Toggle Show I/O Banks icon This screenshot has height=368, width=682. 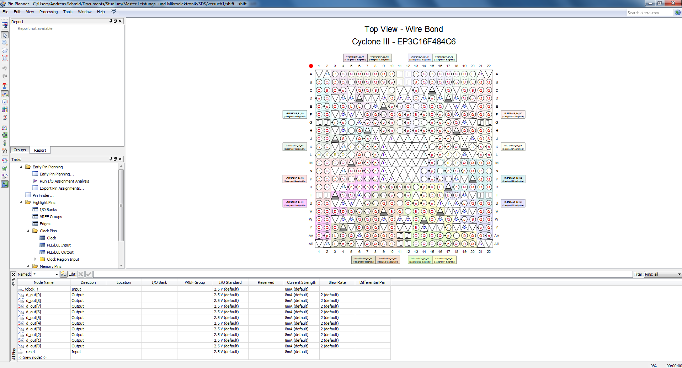(x=5, y=86)
